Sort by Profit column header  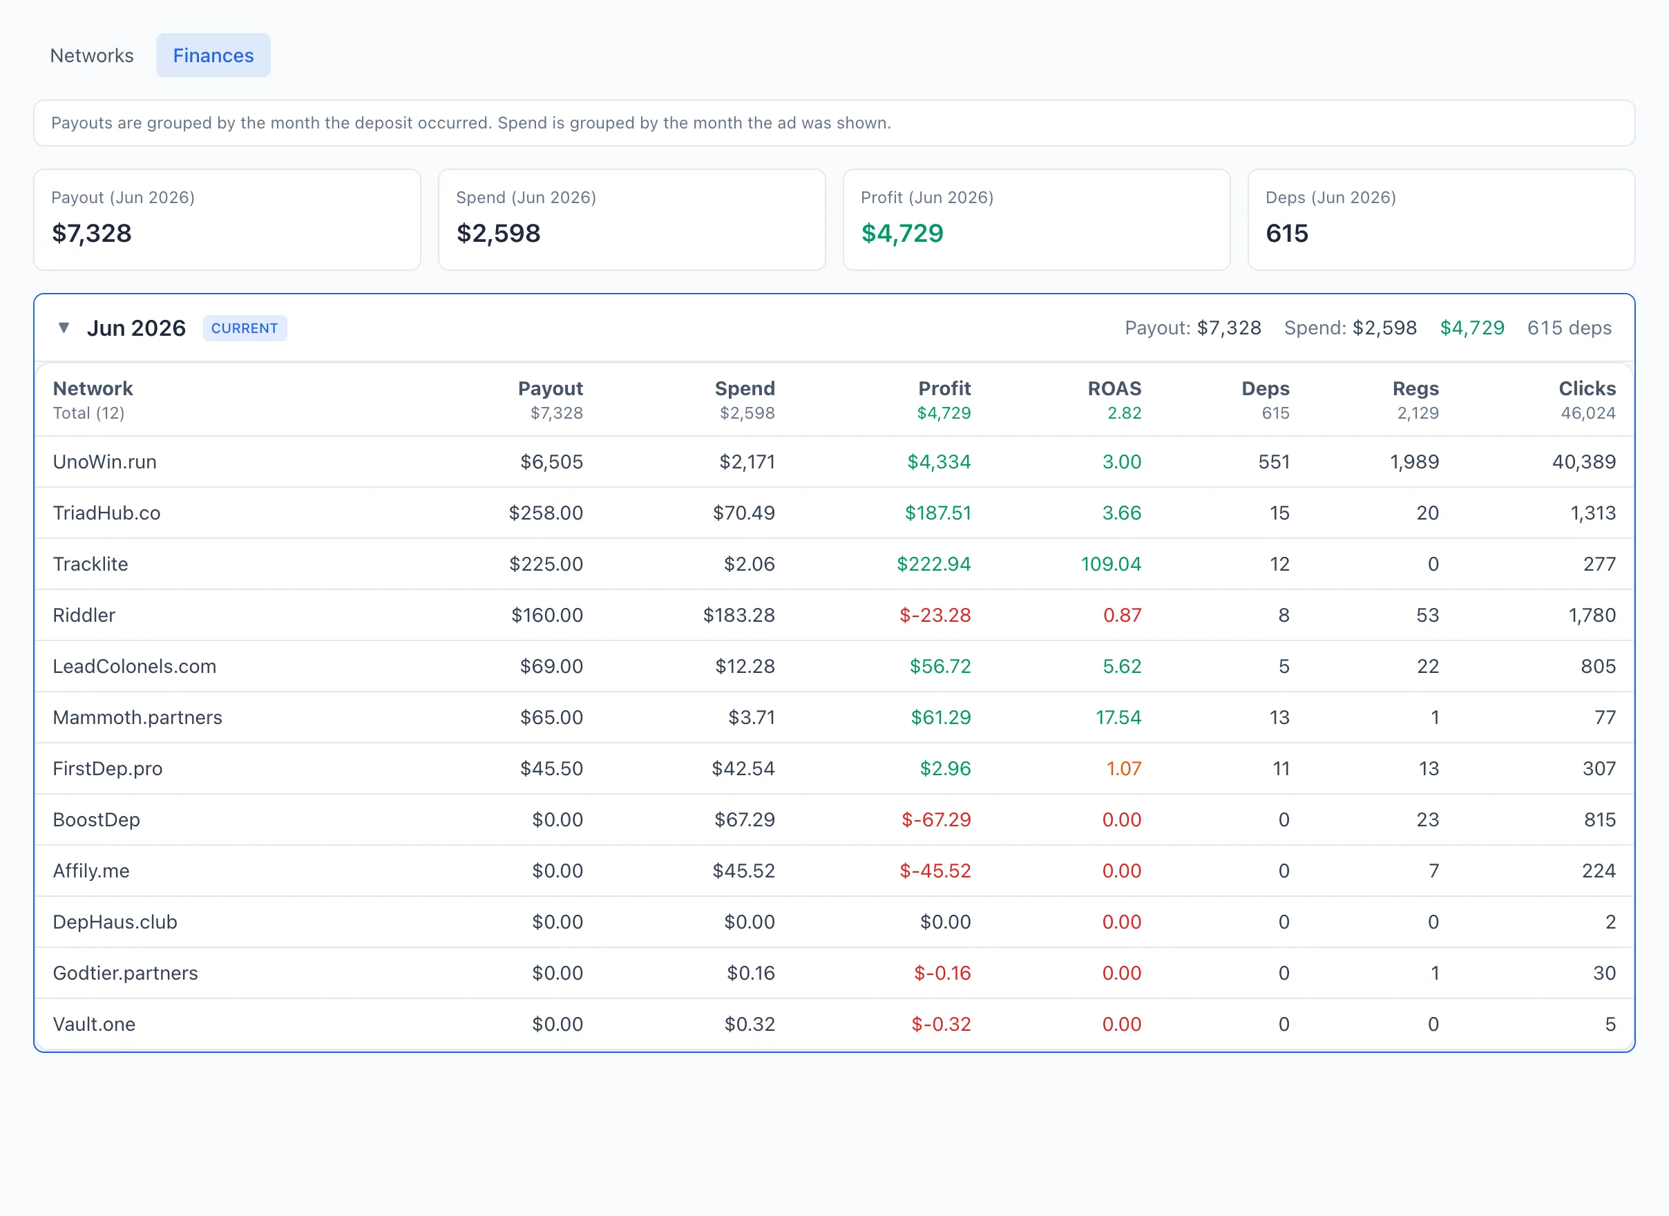(x=944, y=389)
